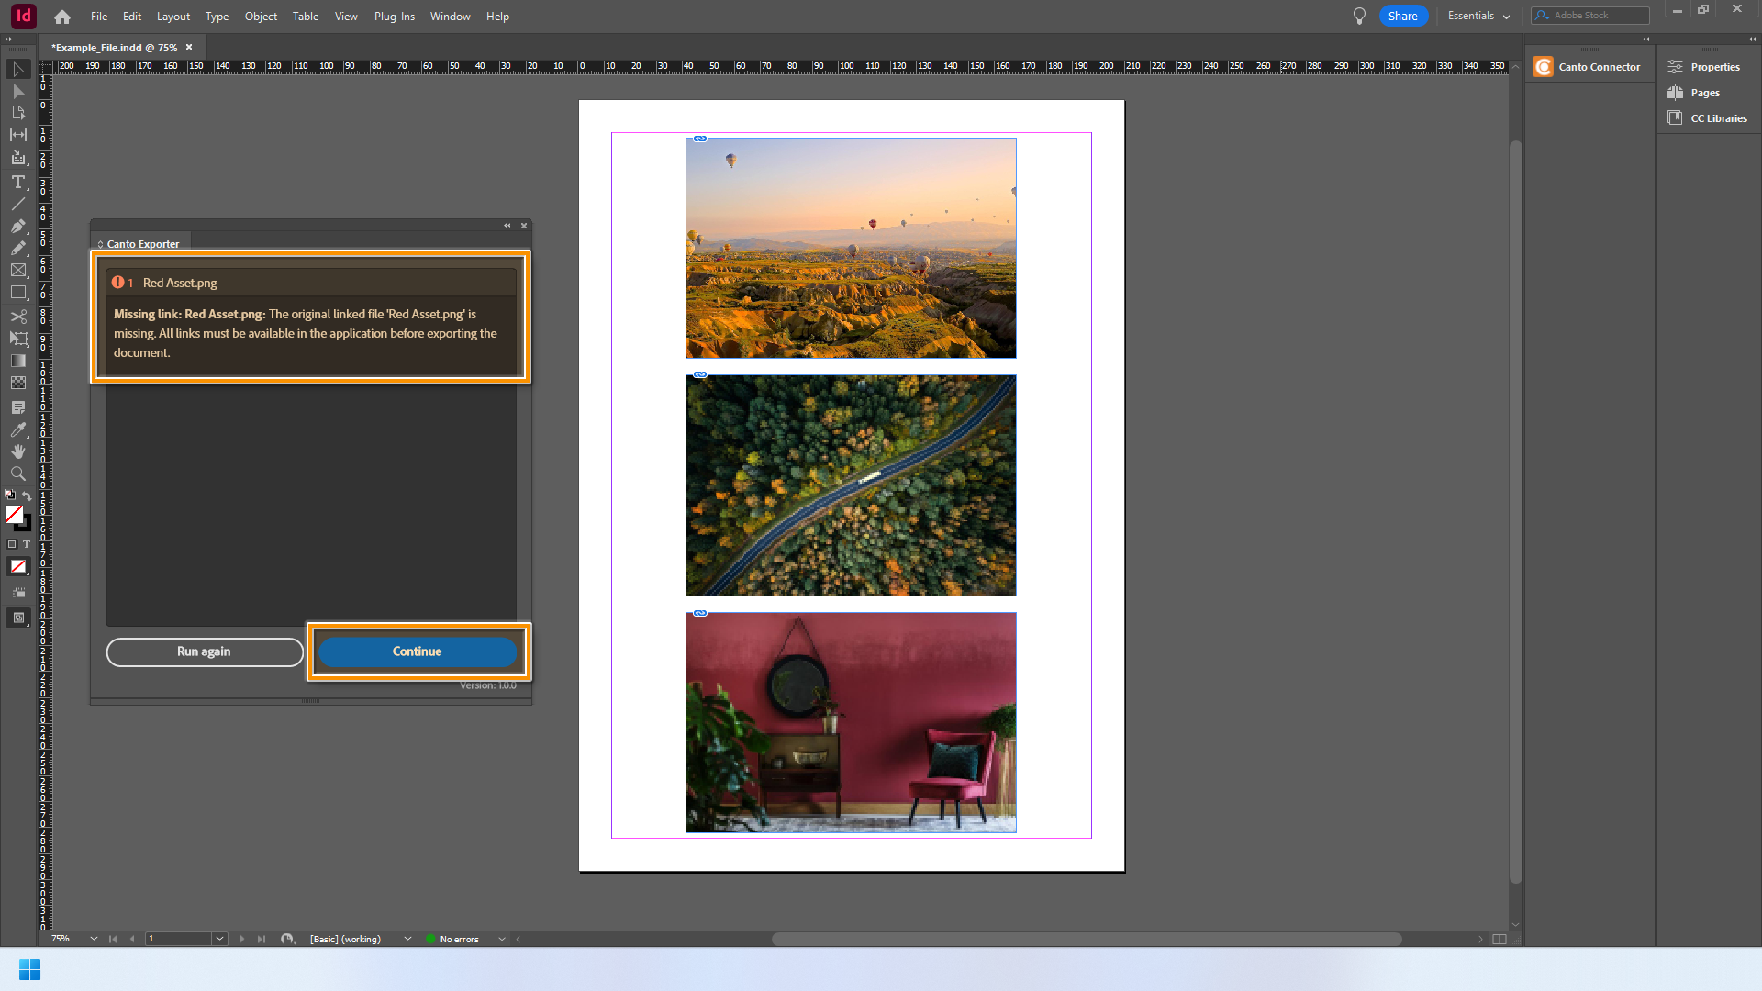Open the Object menu

261,17
